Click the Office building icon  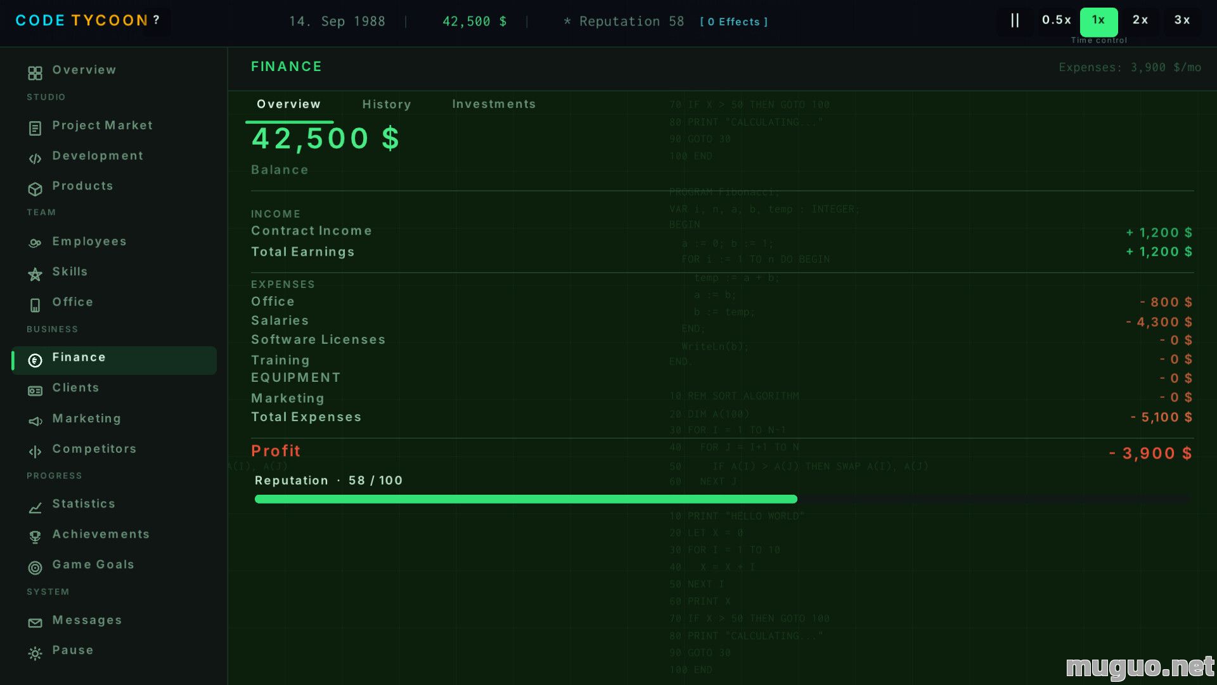[x=35, y=306]
